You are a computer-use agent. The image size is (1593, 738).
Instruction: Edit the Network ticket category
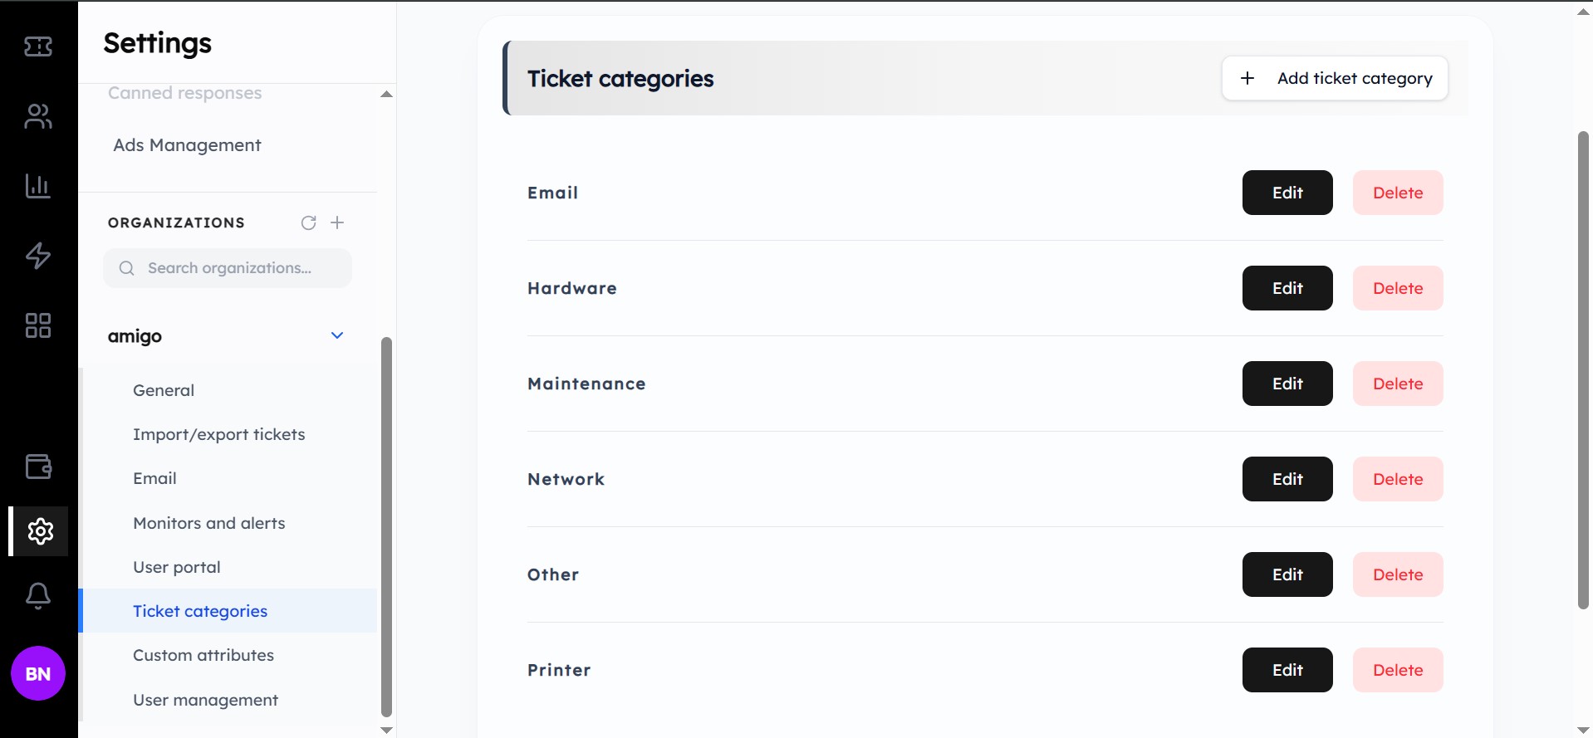1287,479
